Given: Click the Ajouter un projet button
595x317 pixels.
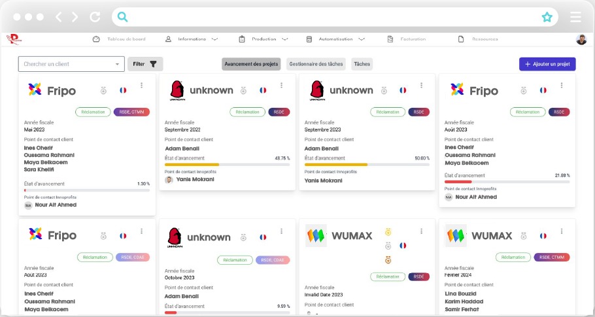Looking at the screenshot, I should pos(547,64).
